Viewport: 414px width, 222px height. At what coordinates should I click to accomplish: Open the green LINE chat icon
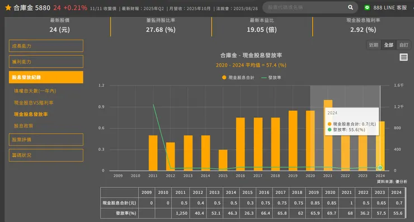pyautogui.click(x=367, y=8)
